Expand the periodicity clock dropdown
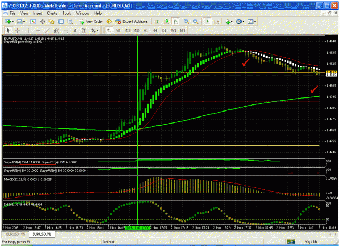Screen dimensions: 340x246 243,21
